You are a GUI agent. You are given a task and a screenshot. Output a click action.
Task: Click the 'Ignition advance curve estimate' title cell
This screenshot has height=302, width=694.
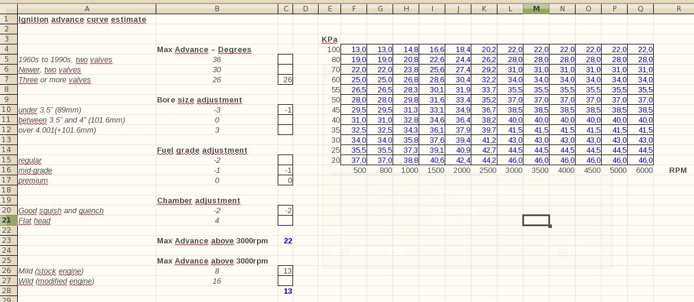click(x=82, y=20)
